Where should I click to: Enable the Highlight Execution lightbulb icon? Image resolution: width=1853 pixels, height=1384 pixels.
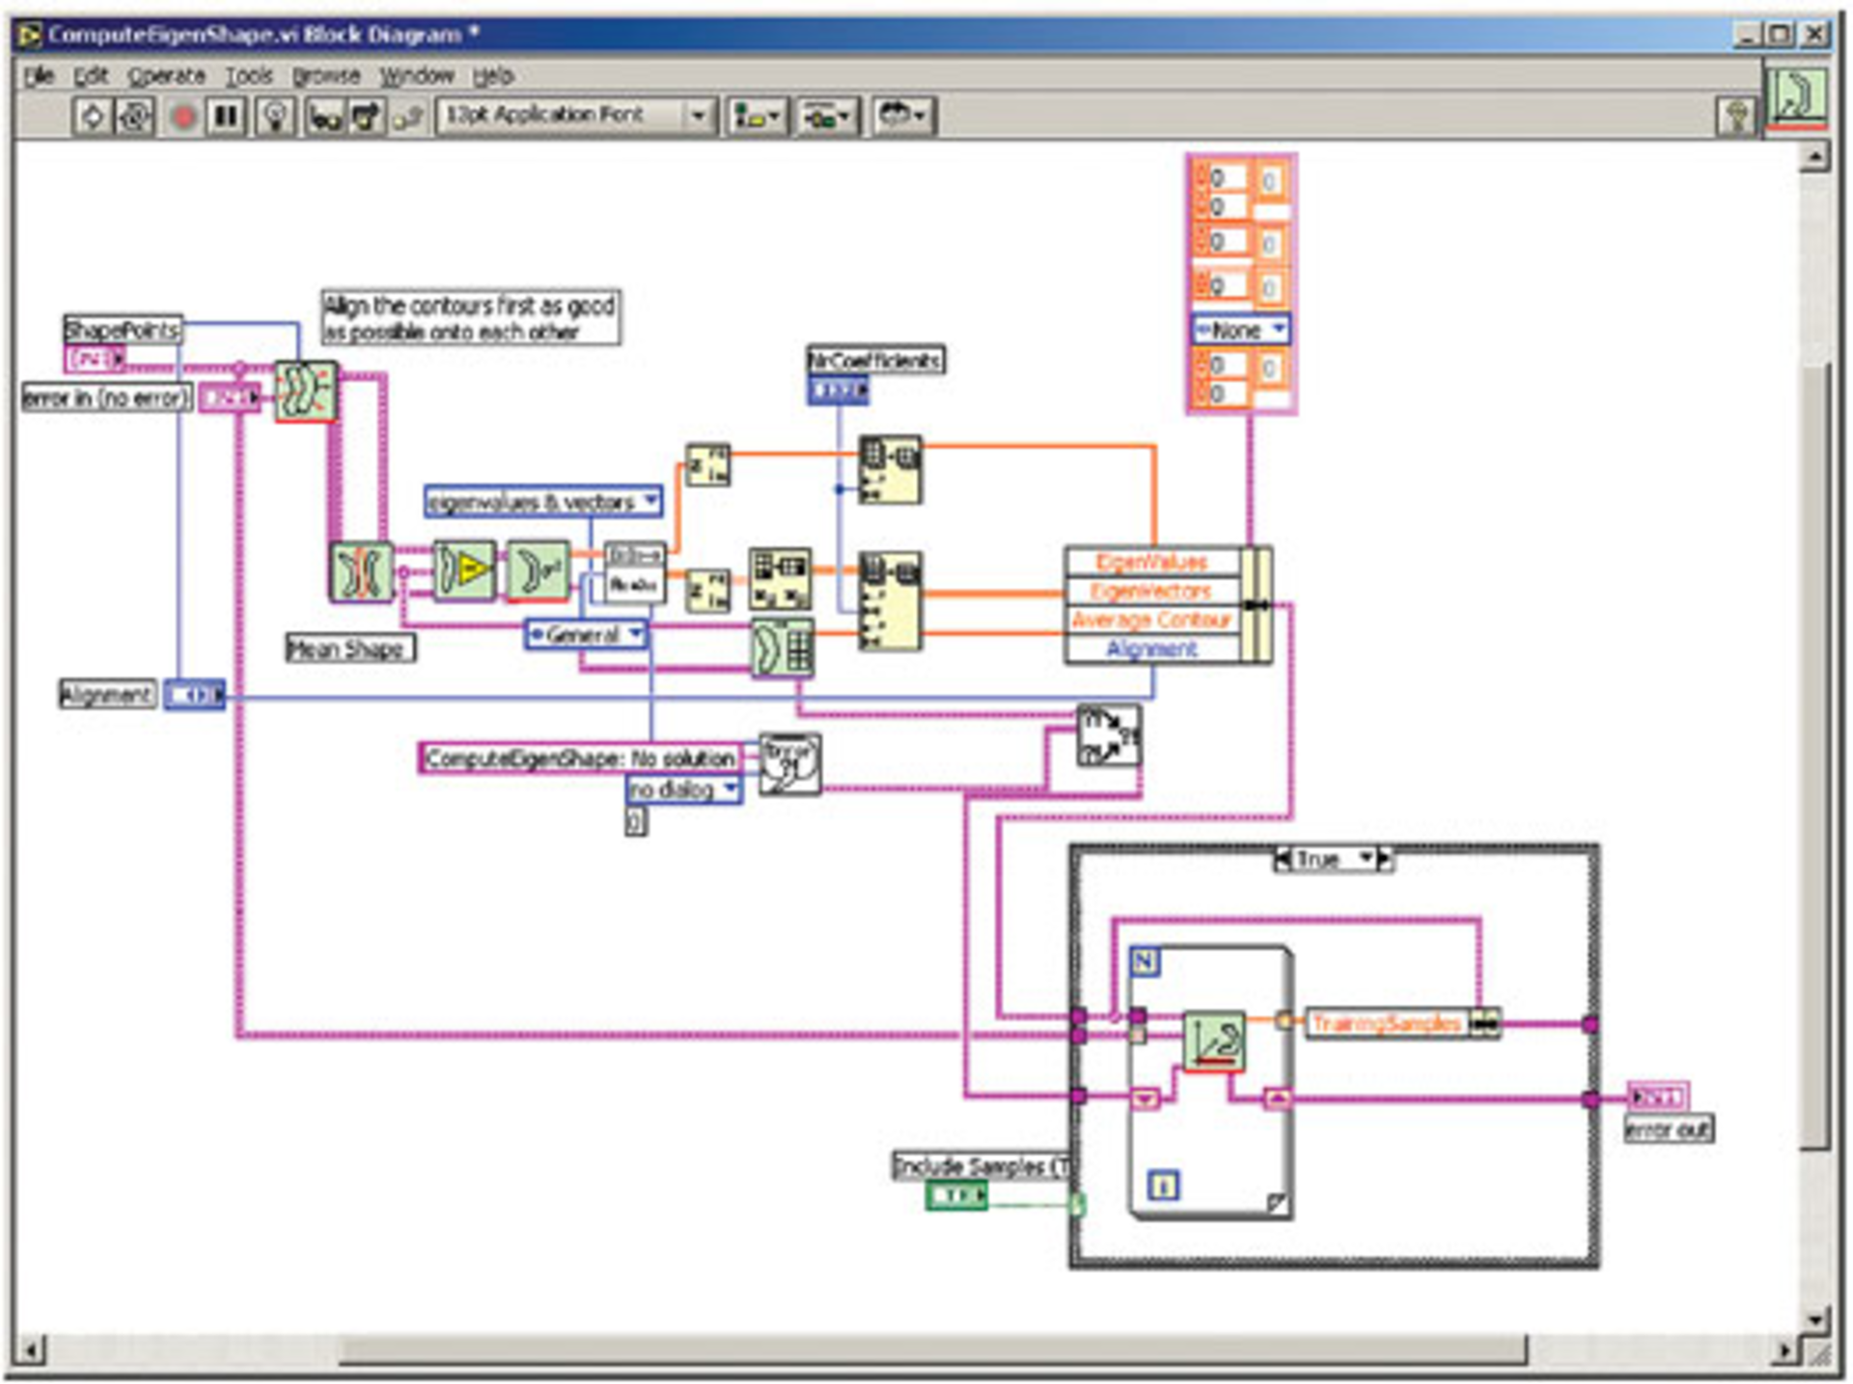point(273,115)
